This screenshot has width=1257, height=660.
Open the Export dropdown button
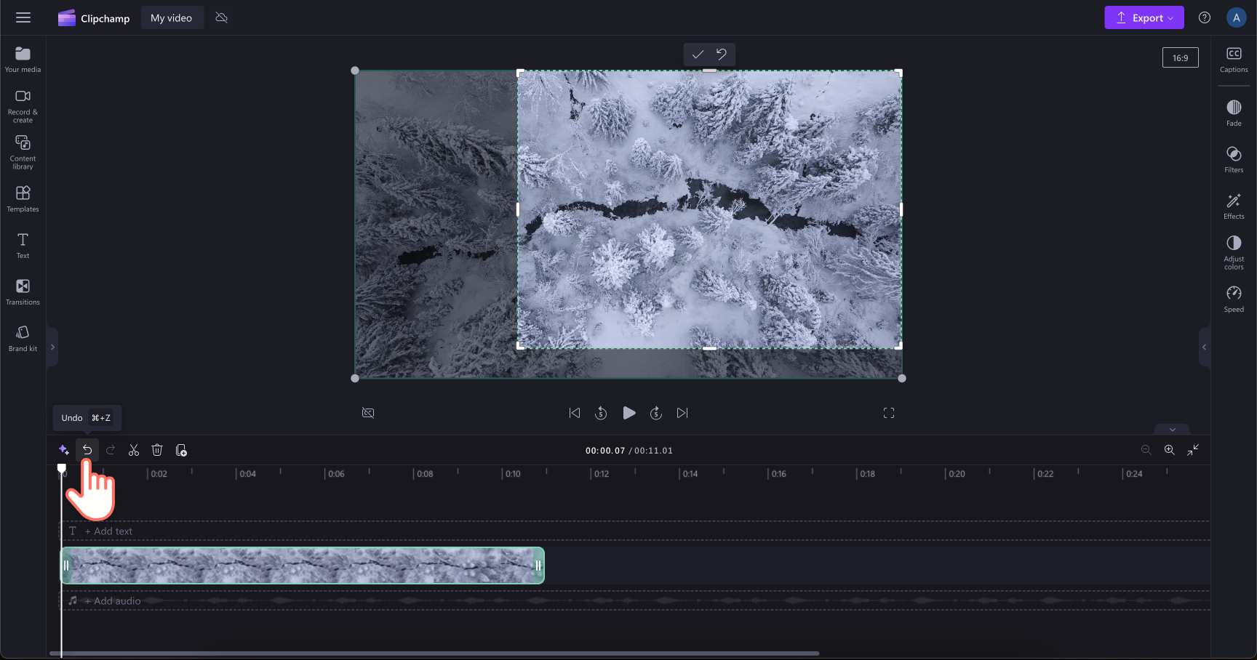[1144, 17]
